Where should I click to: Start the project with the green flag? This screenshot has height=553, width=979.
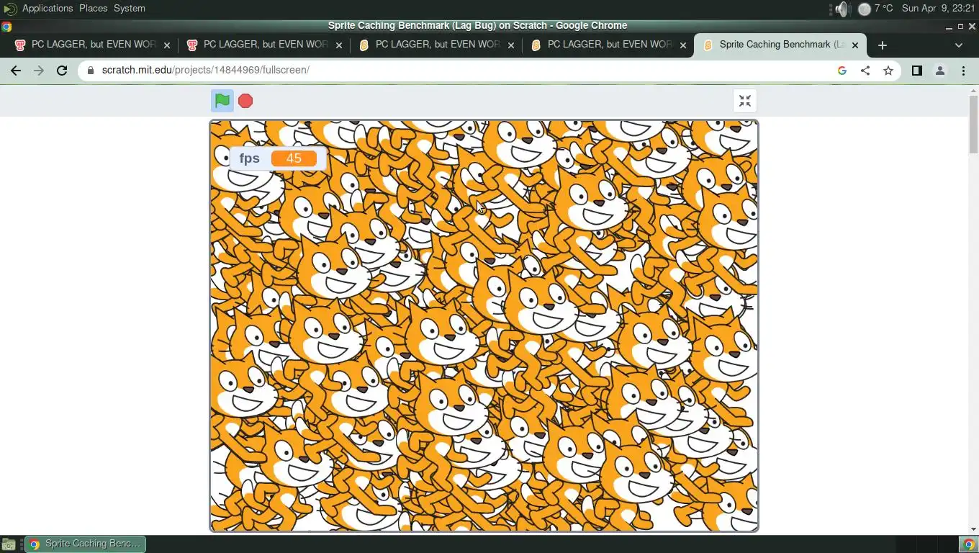pos(222,101)
